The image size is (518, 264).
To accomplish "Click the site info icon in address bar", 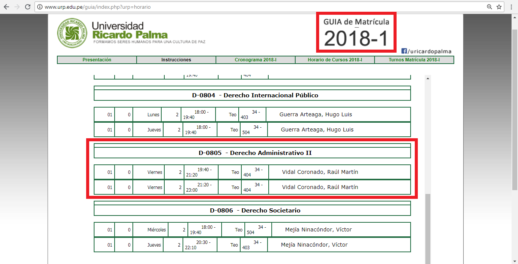I will point(39,7).
